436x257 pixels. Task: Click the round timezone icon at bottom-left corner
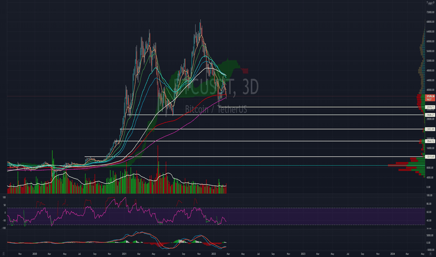tap(4, 254)
